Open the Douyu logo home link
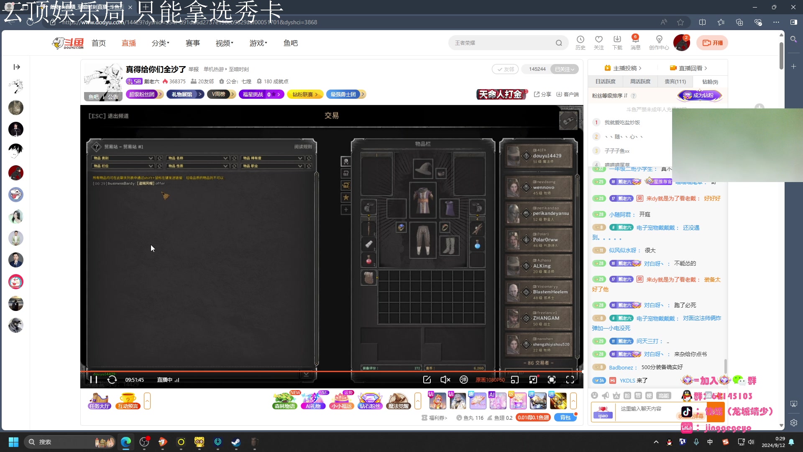This screenshot has height=452, width=803. pos(68,43)
